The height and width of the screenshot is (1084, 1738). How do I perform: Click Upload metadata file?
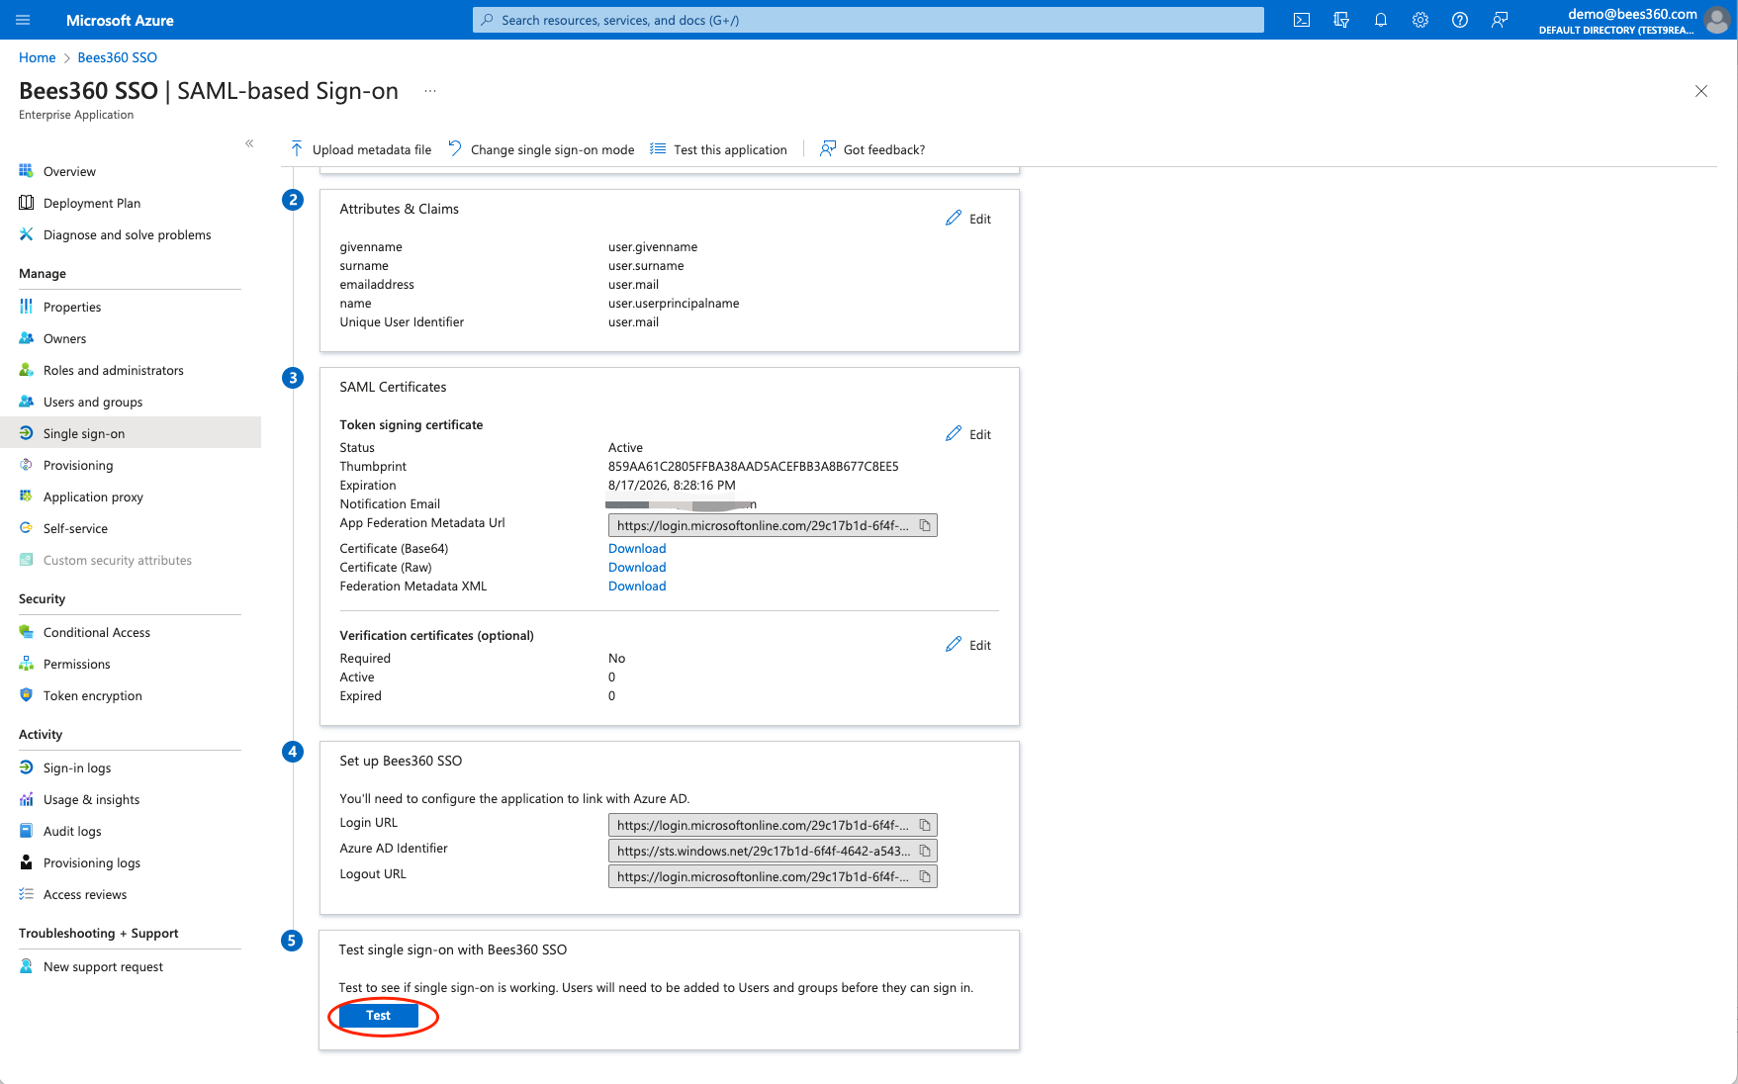[x=361, y=149]
